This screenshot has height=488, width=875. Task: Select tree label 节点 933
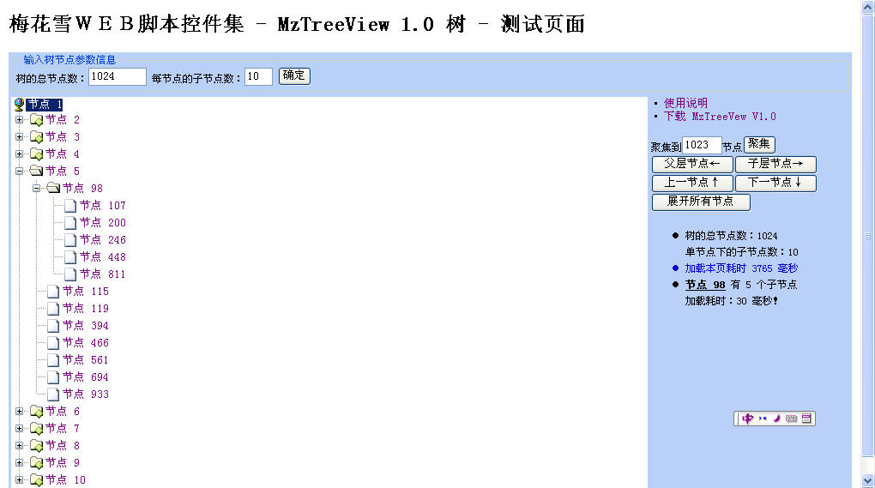click(x=86, y=395)
